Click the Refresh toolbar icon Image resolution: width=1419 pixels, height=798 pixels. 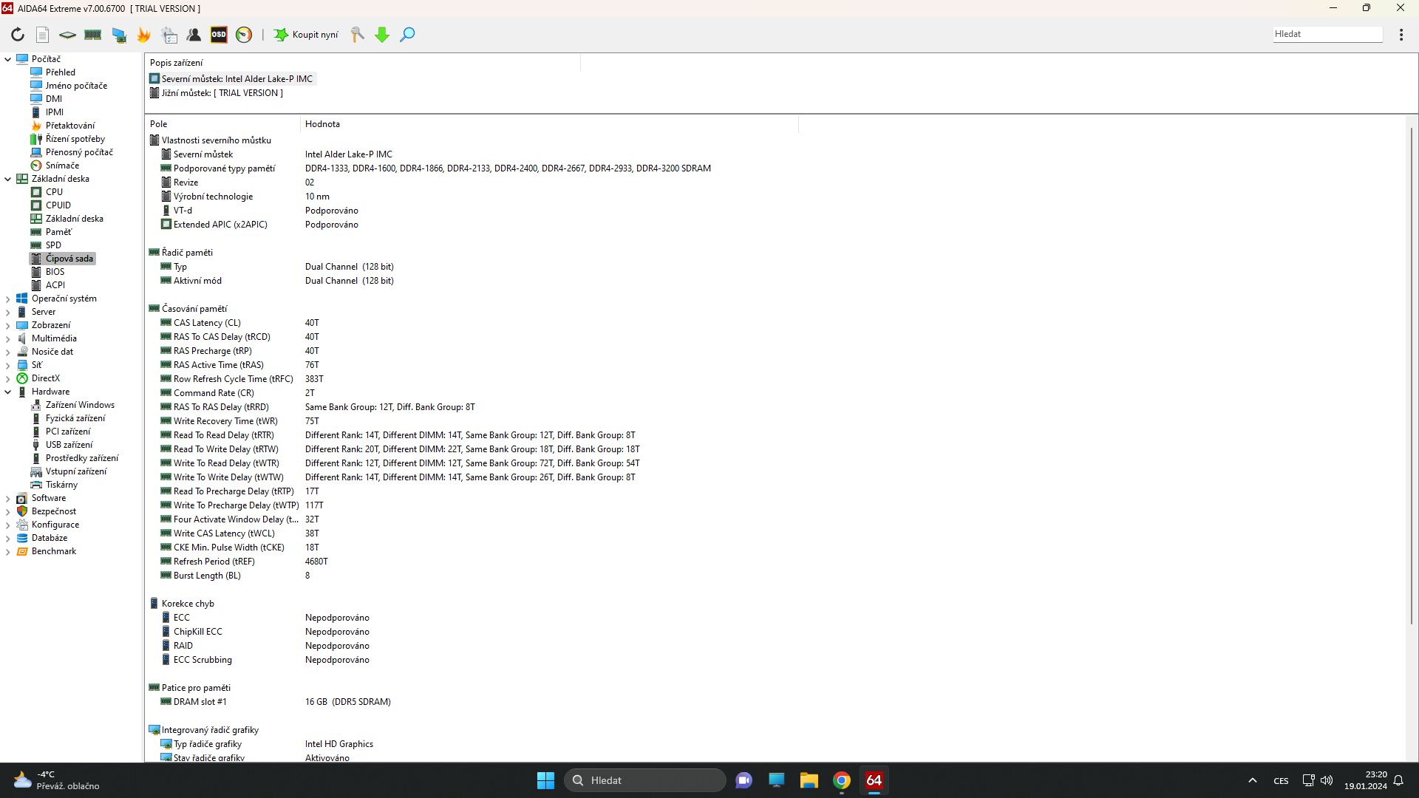[x=18, y=35]
